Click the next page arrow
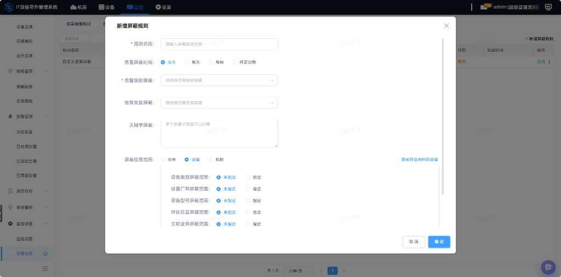 click(344, 271)
